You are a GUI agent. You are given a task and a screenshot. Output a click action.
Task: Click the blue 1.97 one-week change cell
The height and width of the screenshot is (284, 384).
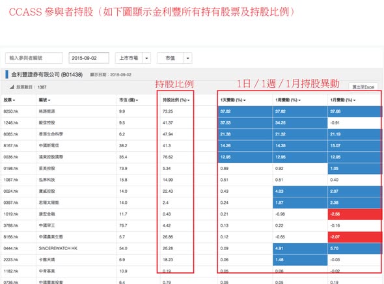(300, 203)
